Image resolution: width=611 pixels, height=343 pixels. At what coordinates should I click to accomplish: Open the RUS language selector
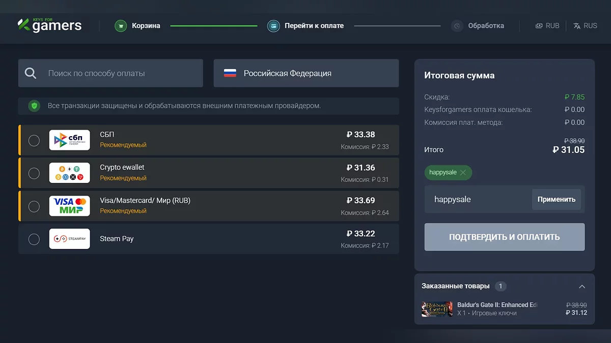585,26
